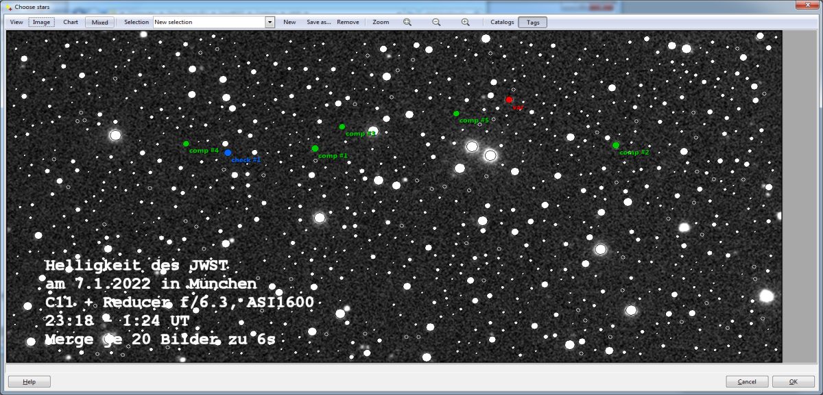Click Save as... for the selection
The image size is (823, 395).
tap(318, 22)
